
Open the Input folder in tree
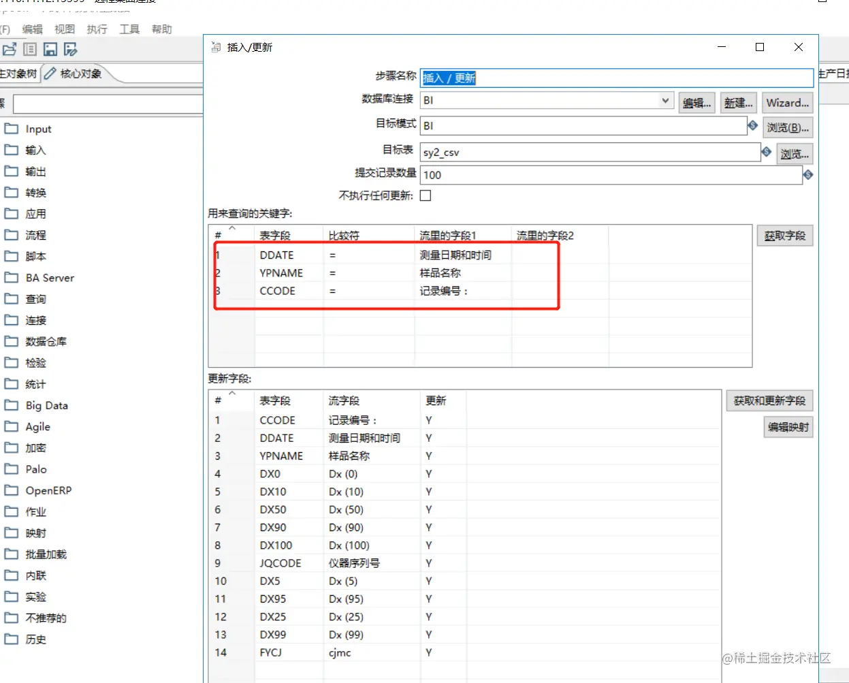point(11,129)
